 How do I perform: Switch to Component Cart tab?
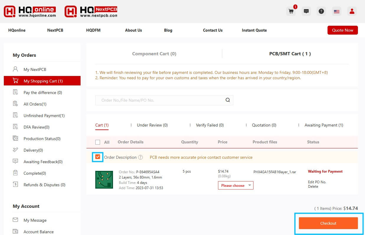[154, 54]
